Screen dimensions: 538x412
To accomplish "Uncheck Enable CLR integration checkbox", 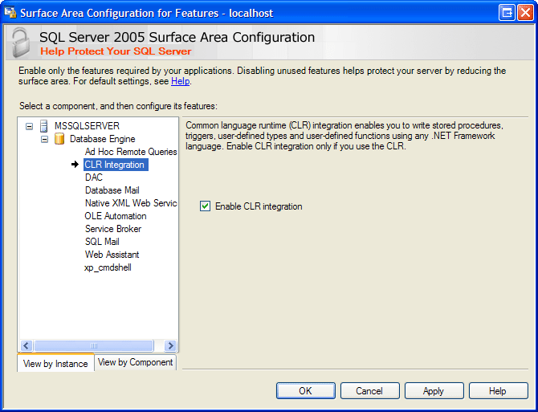I will click(x=205, y=206).
